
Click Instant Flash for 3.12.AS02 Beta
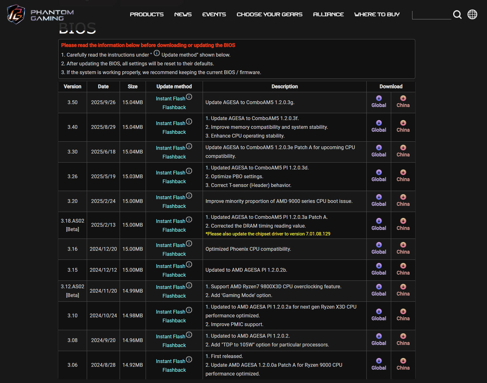tap(170, 287)
